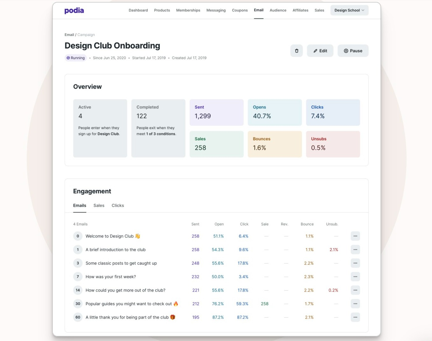Click the 76.2% open rate value
Image resolution: width=432 pixels, height=341 pixels.
coord(218,304)
